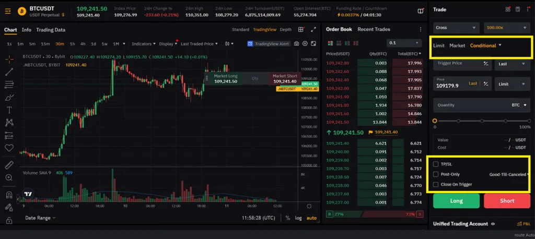Open the 0.1 order book grouping dropdown
This screenshot has width=535, height=239.
pyautogui.click(x=404, y=43)
